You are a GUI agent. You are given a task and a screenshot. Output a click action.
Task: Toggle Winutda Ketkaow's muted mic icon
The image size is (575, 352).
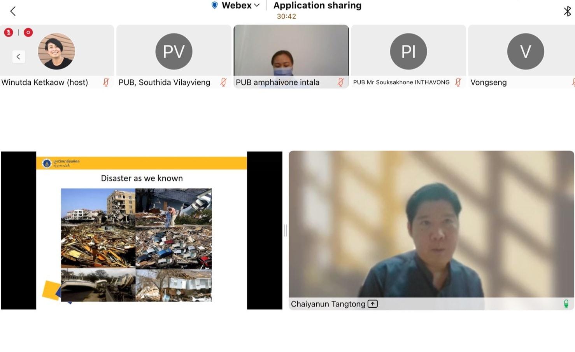point(106,82)
